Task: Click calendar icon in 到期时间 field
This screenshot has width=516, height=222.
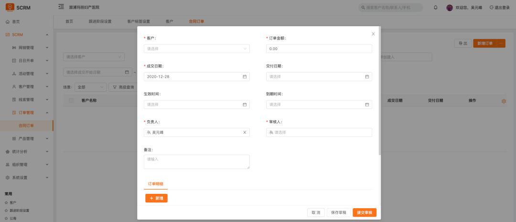Action: [x=367, y=105]
